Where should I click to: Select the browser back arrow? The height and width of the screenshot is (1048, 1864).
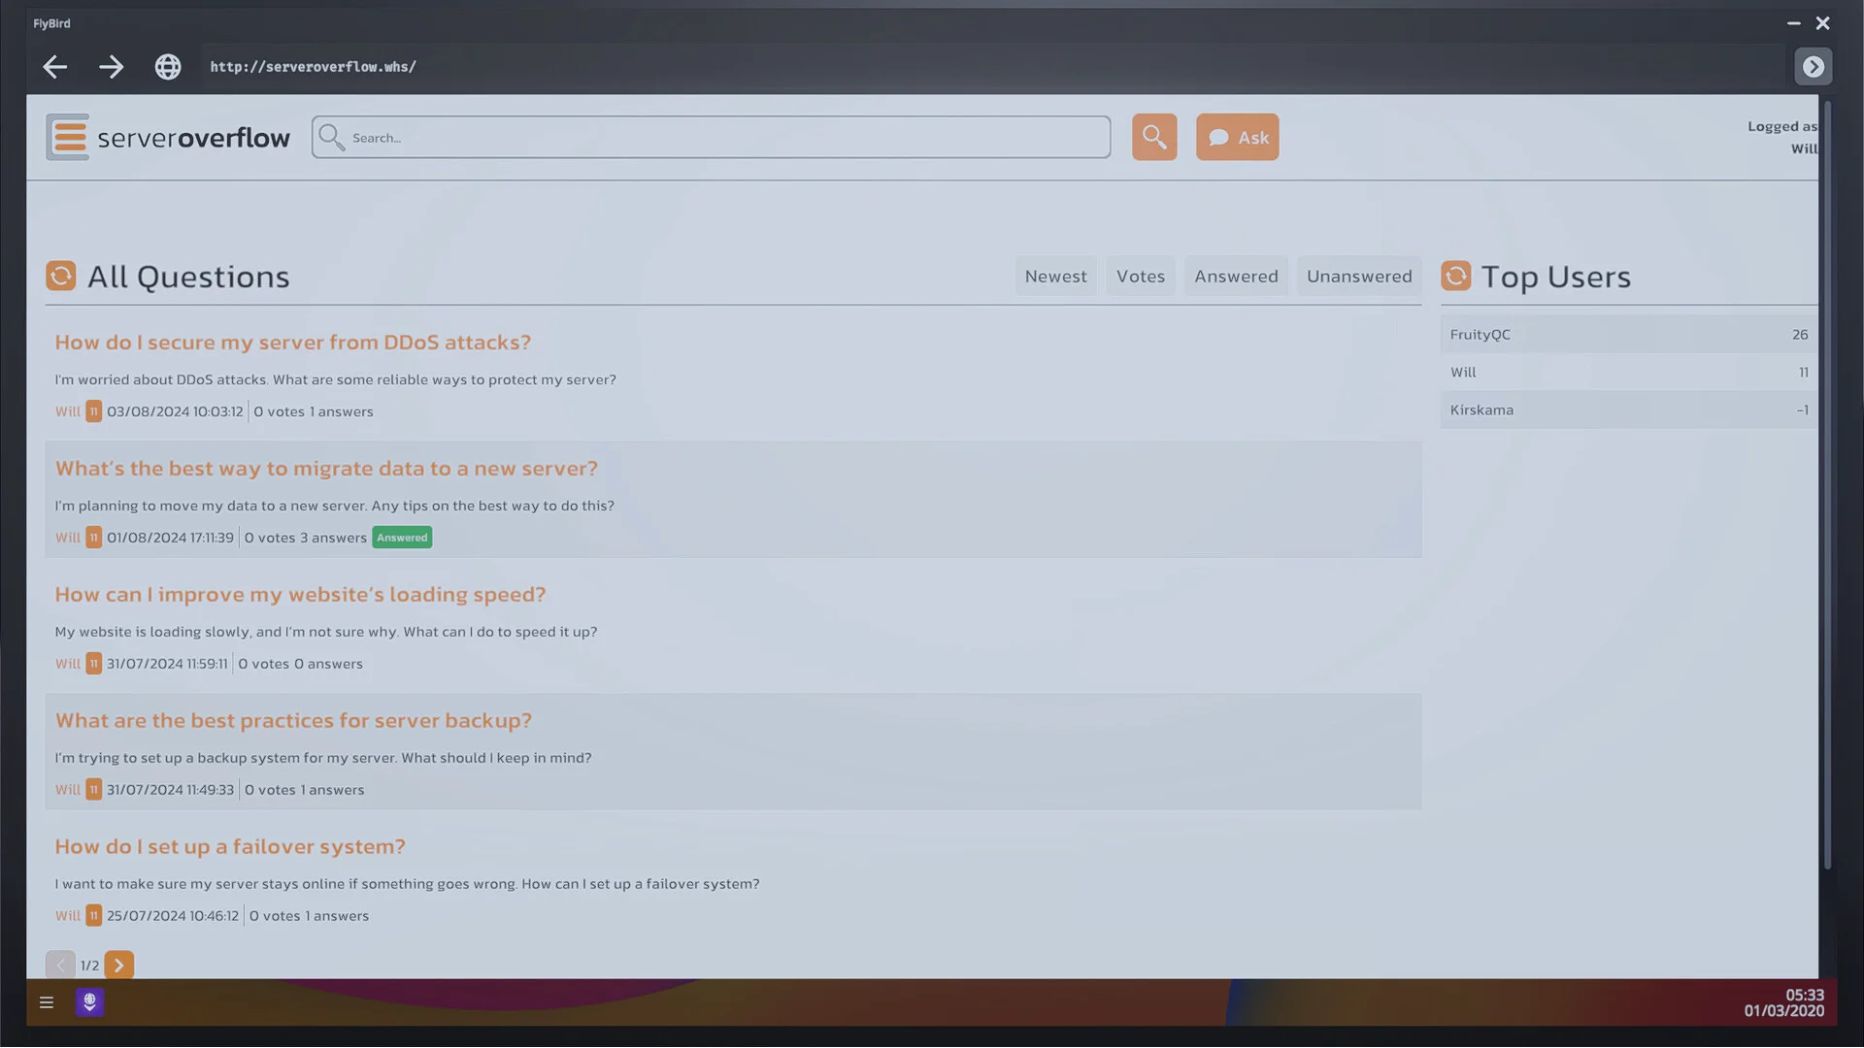click(54, 67)
